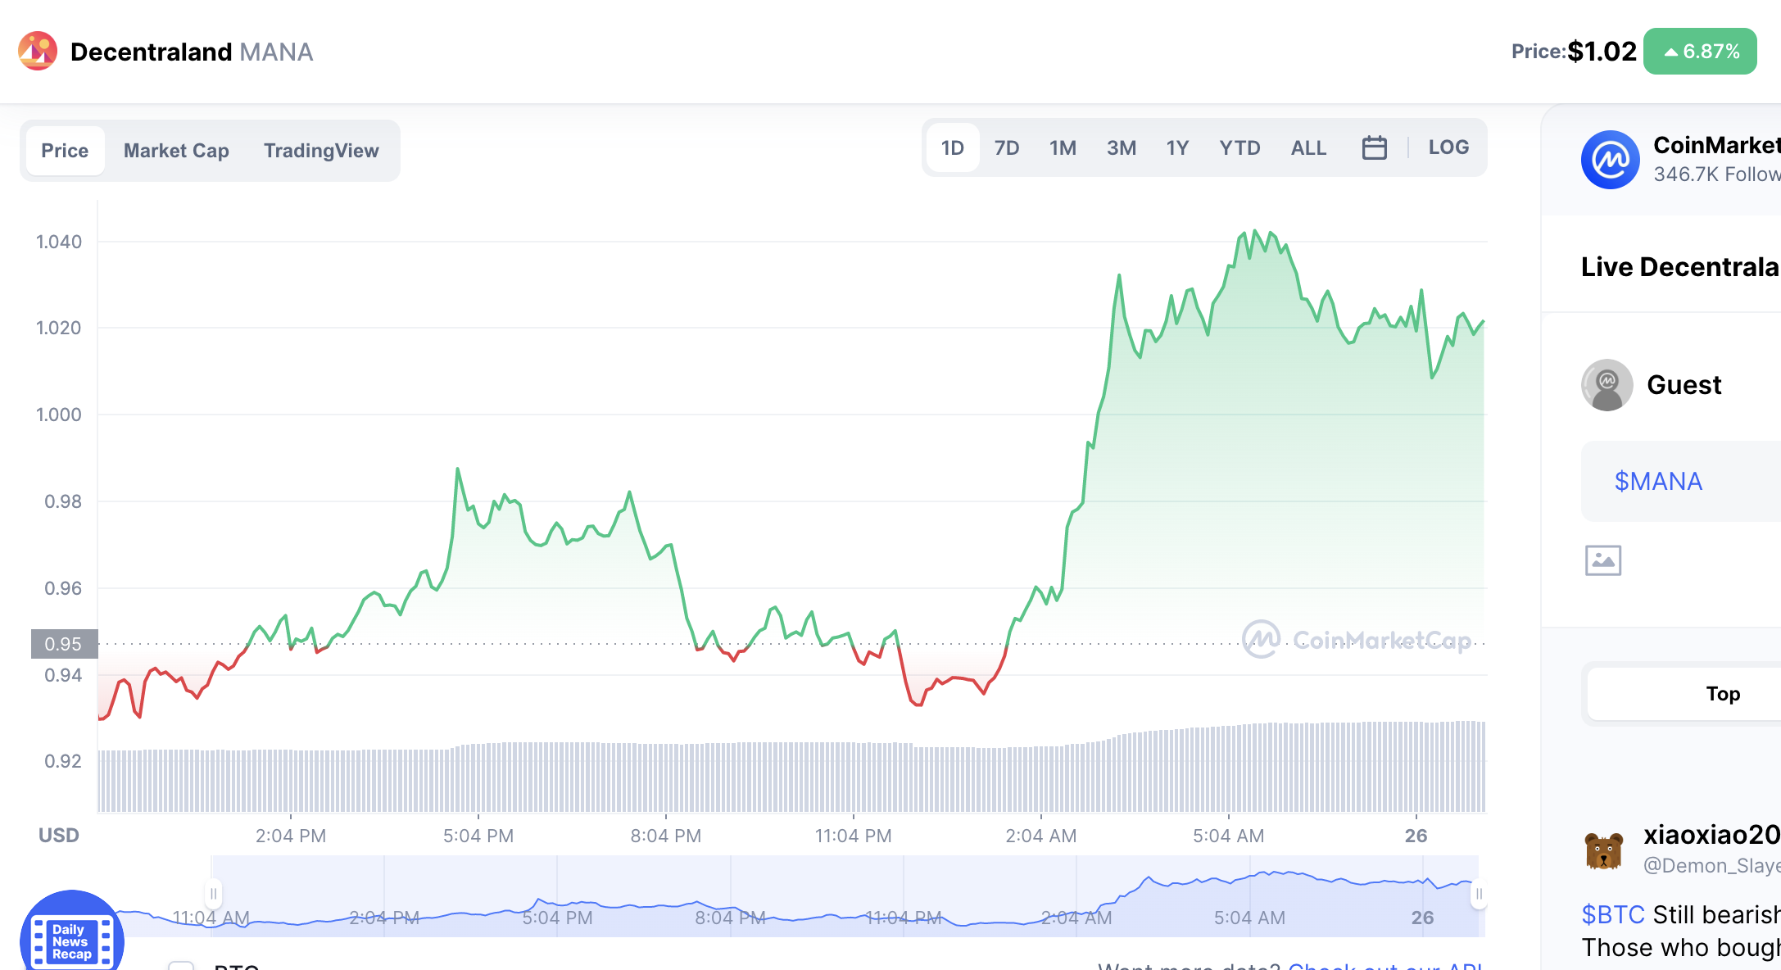Select the 1M time range
The width and height of the screenshot is (1781, 970).
point(1063,147)
